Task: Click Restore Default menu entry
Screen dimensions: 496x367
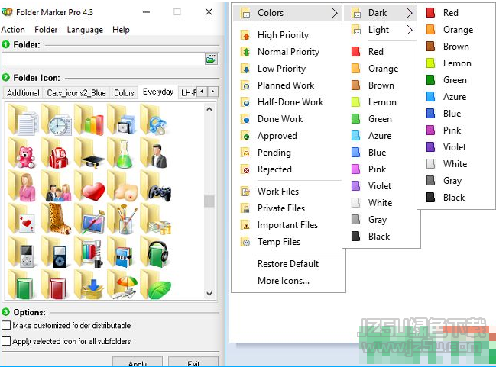Action: (x=288, y=264)
